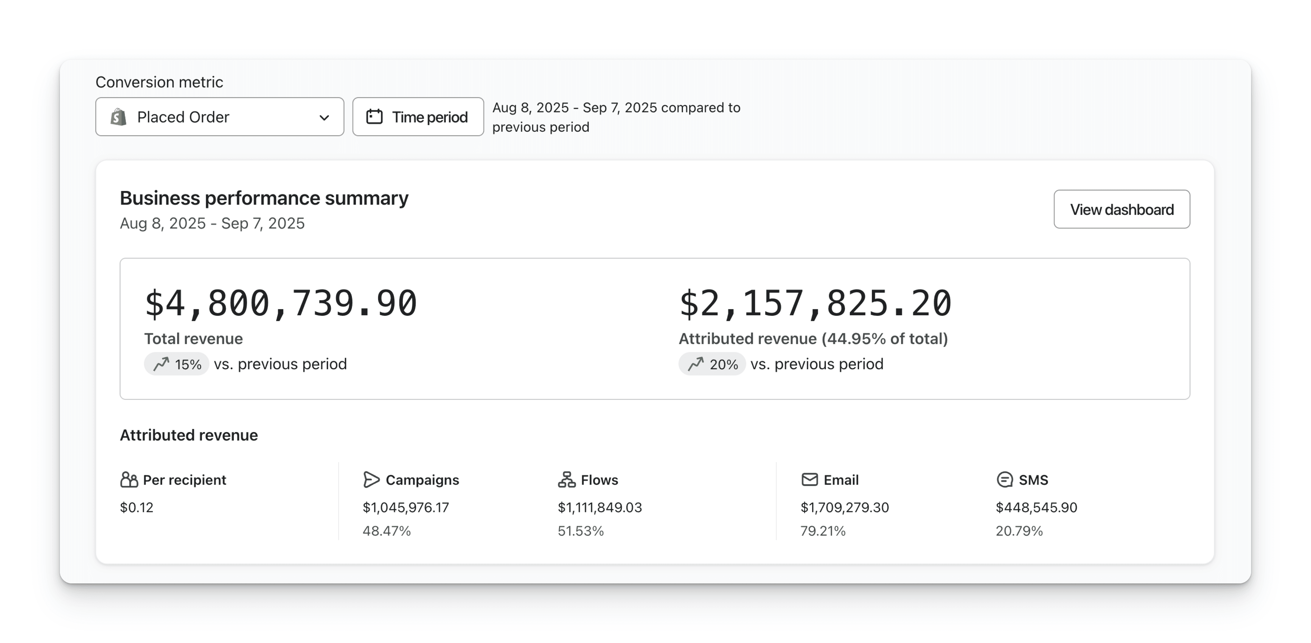Click the Email revenue amount $1,709,279.30

[x=844, y=507]
